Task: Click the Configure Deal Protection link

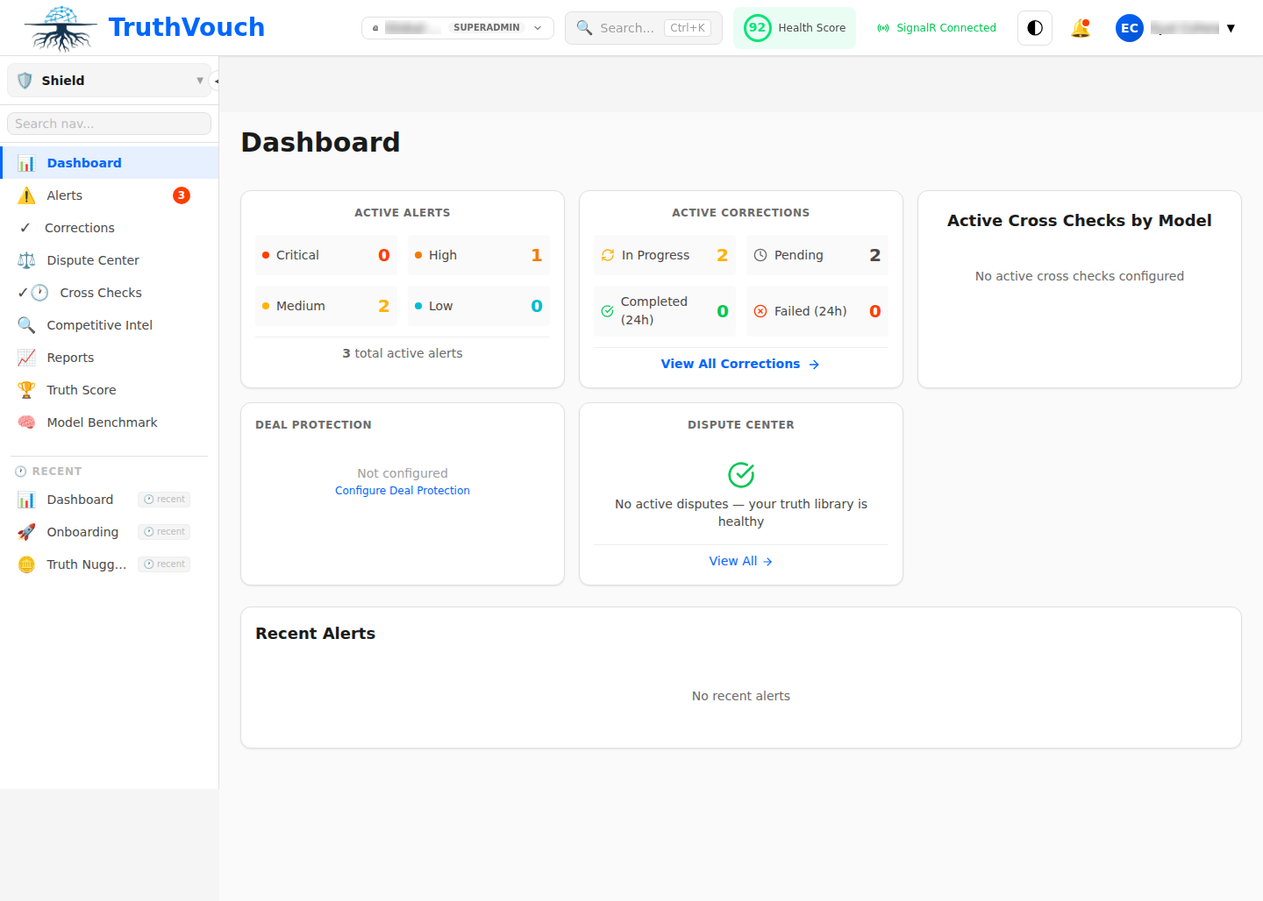Action: pos(402,490)
